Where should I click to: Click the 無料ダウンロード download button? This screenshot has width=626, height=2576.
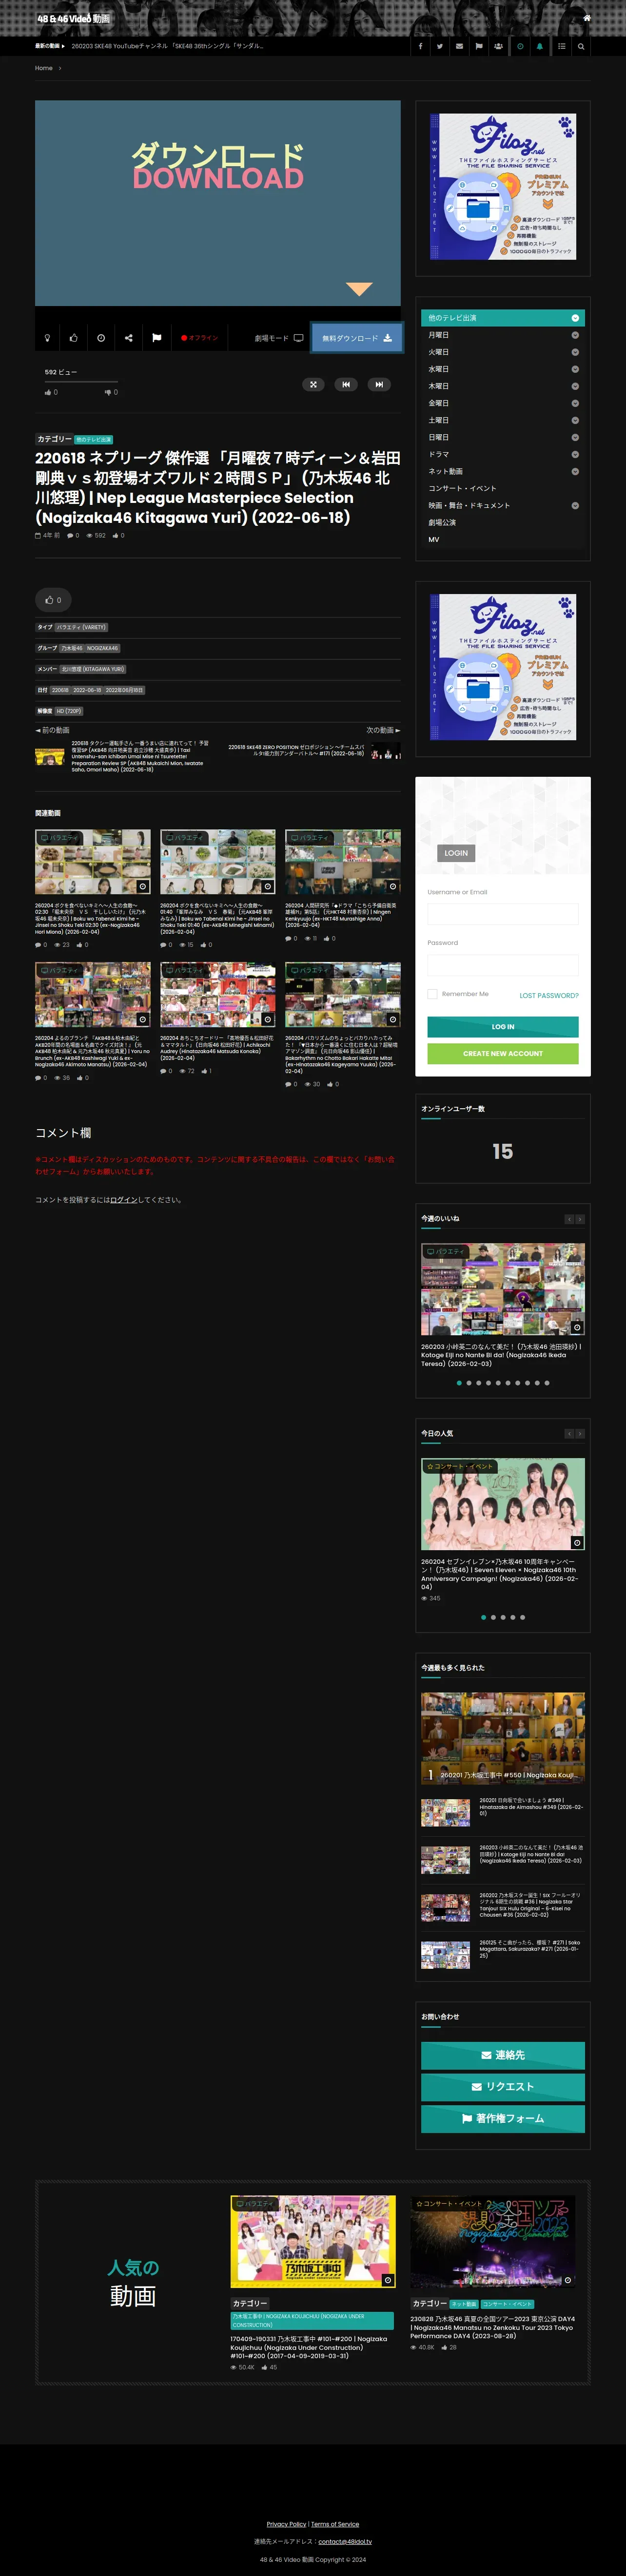(x=357, y=338)
